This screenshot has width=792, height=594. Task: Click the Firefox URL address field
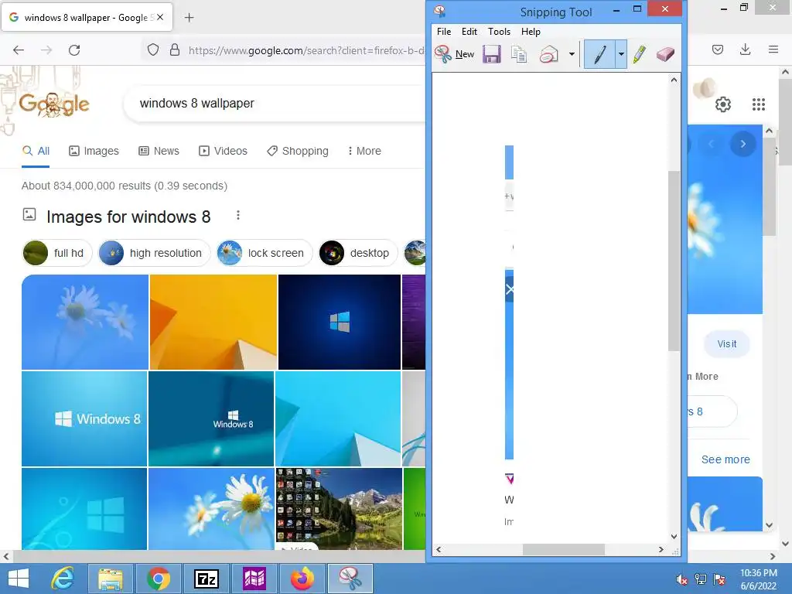[x=306, y=50]
